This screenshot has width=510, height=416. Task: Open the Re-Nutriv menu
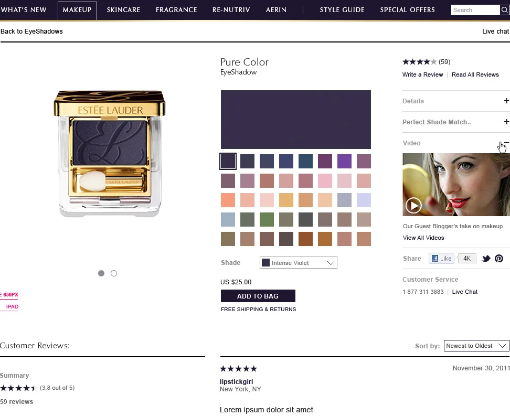(231, 10)
